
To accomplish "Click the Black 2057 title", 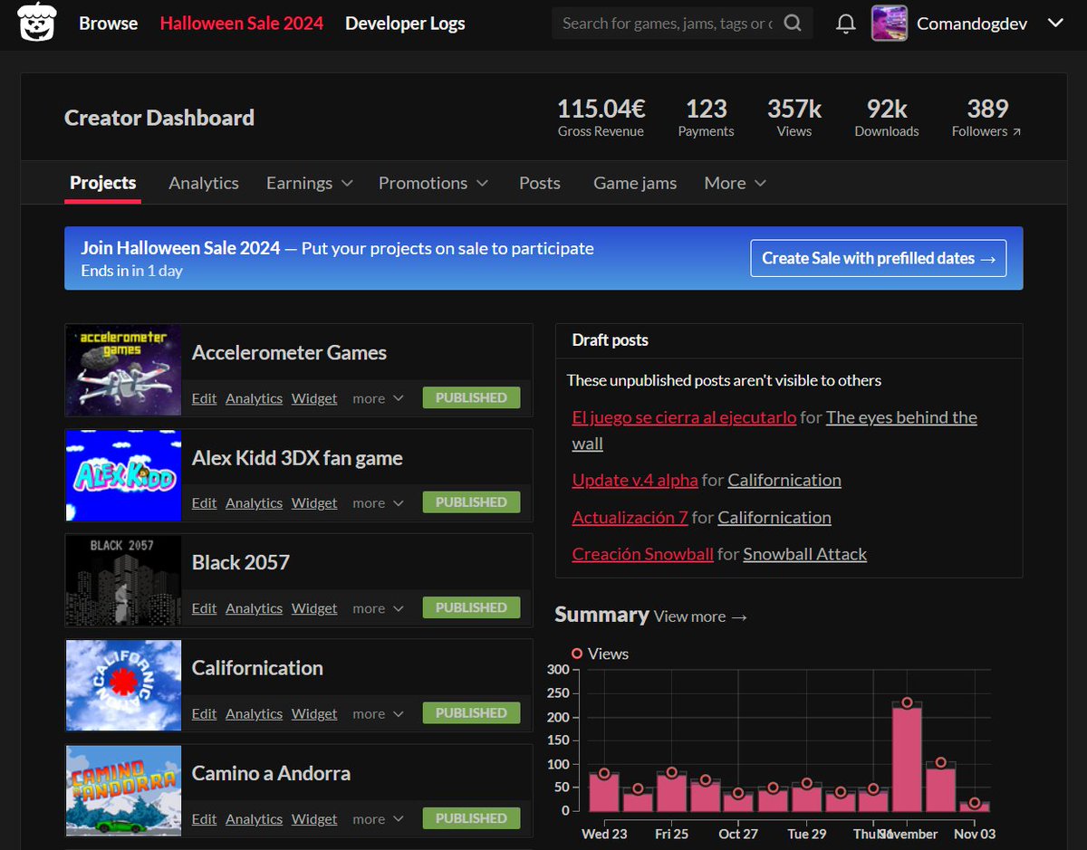I will click(x=241, y=563).
